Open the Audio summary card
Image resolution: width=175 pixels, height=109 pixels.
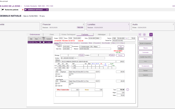point(153,26)
